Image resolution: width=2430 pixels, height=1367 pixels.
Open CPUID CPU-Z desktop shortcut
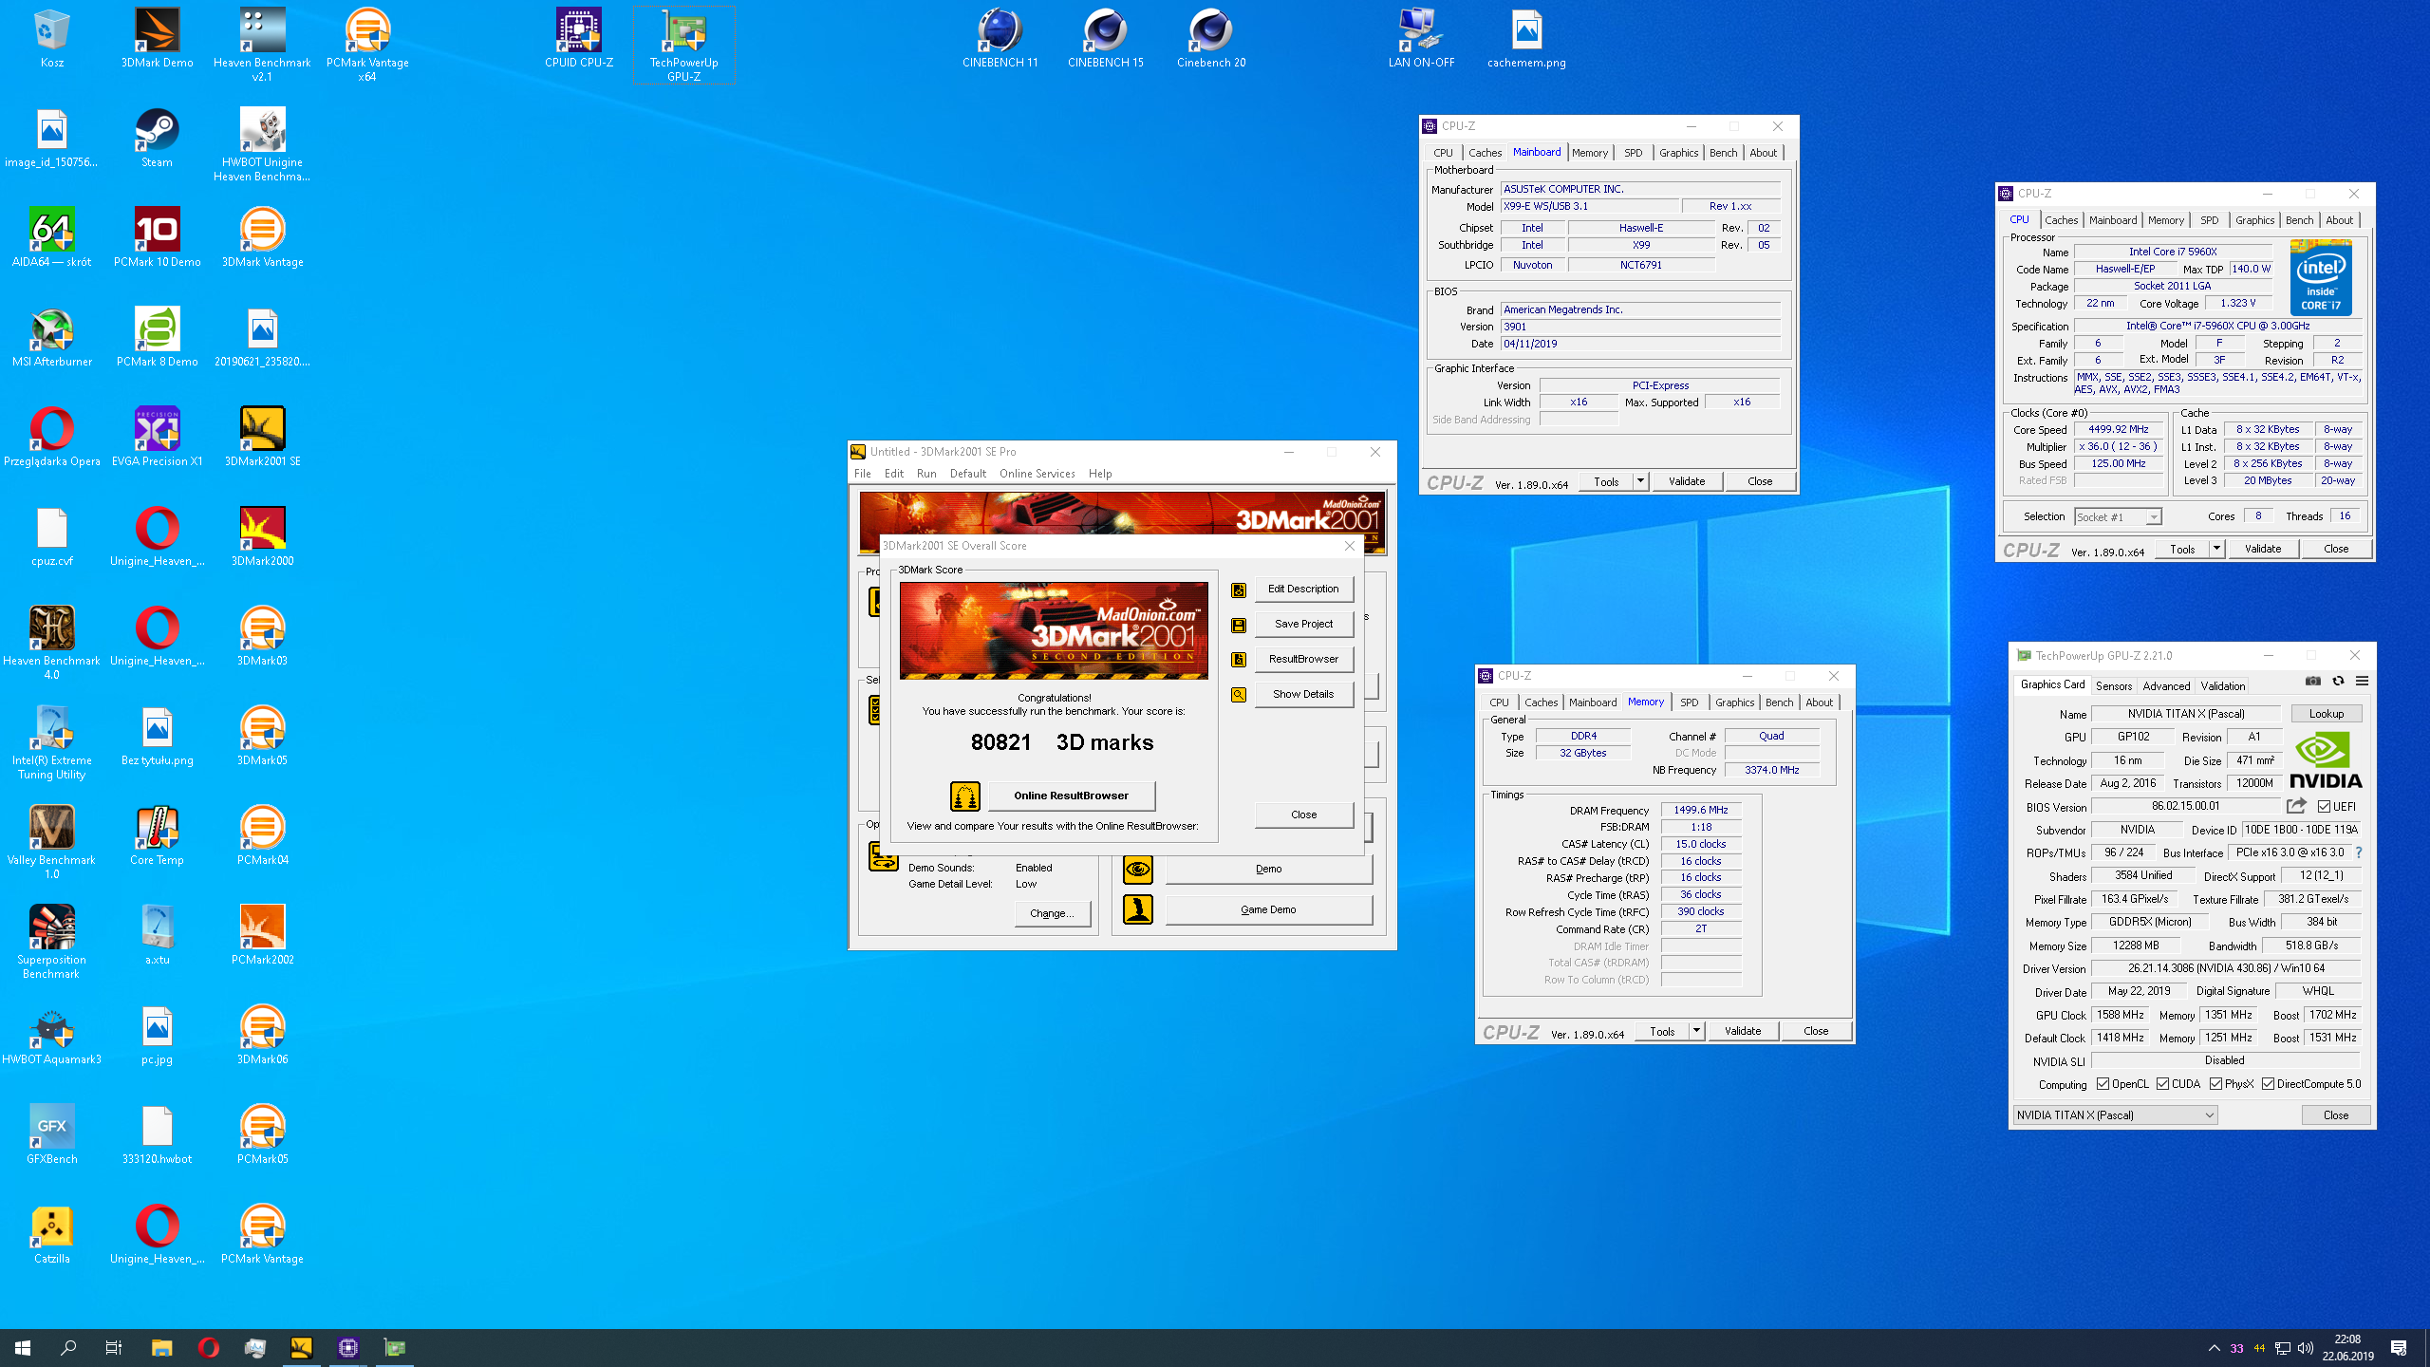[x=579, y=40]
